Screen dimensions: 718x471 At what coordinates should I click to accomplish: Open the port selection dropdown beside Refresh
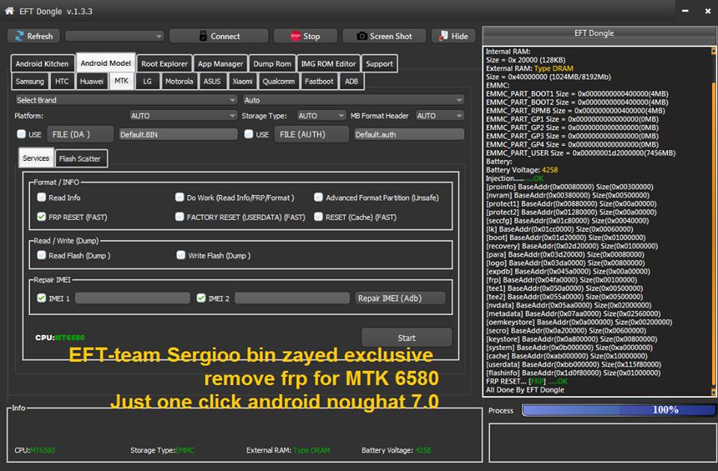pos(114,36)
